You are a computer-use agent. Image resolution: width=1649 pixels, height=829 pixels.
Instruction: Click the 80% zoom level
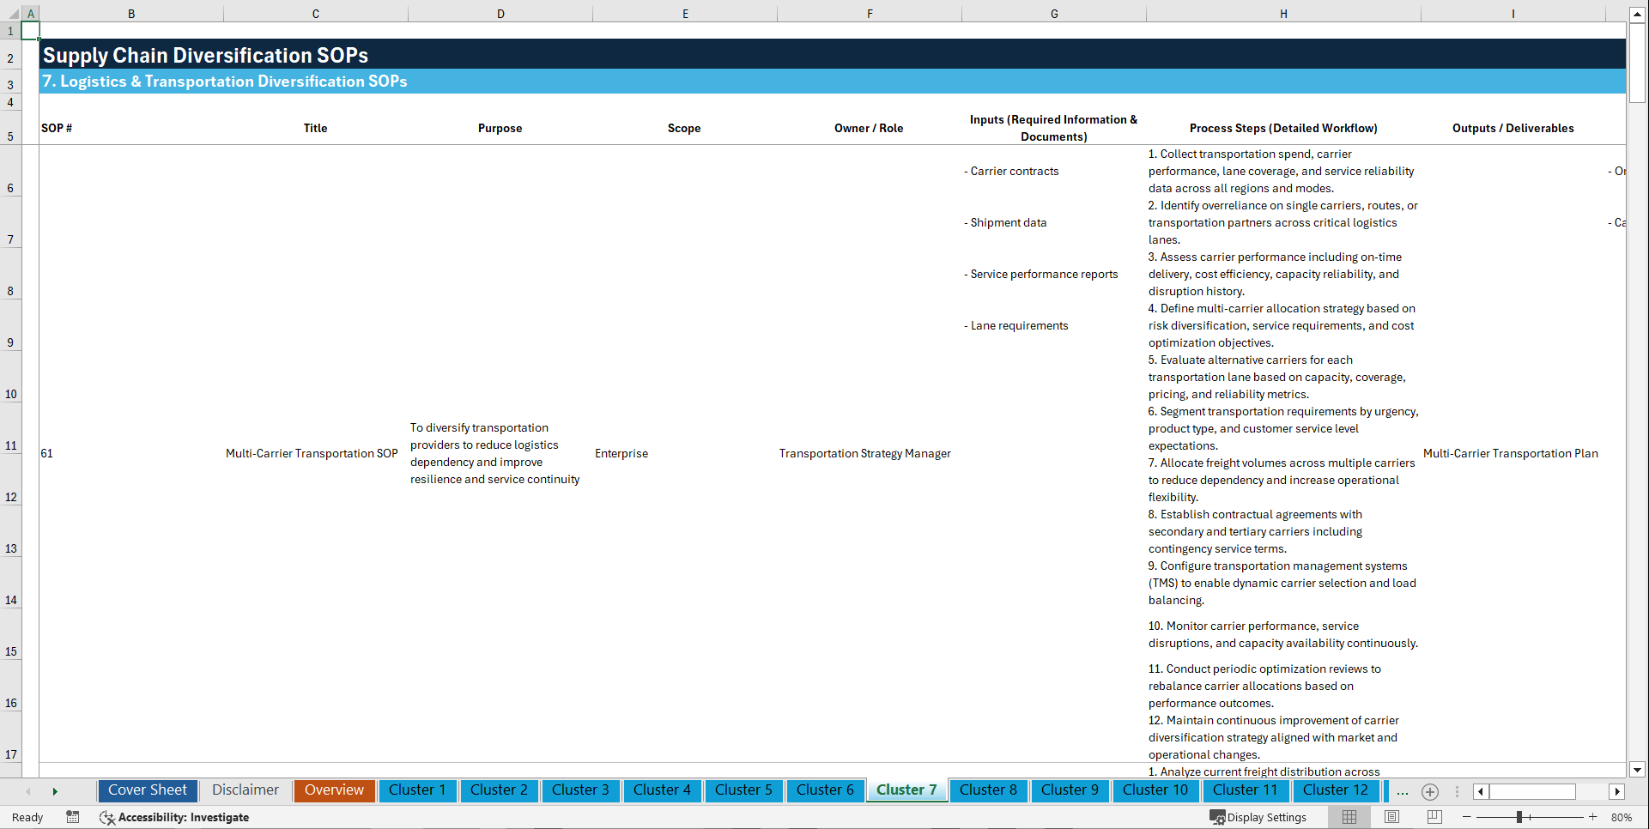coord(1622,817)
